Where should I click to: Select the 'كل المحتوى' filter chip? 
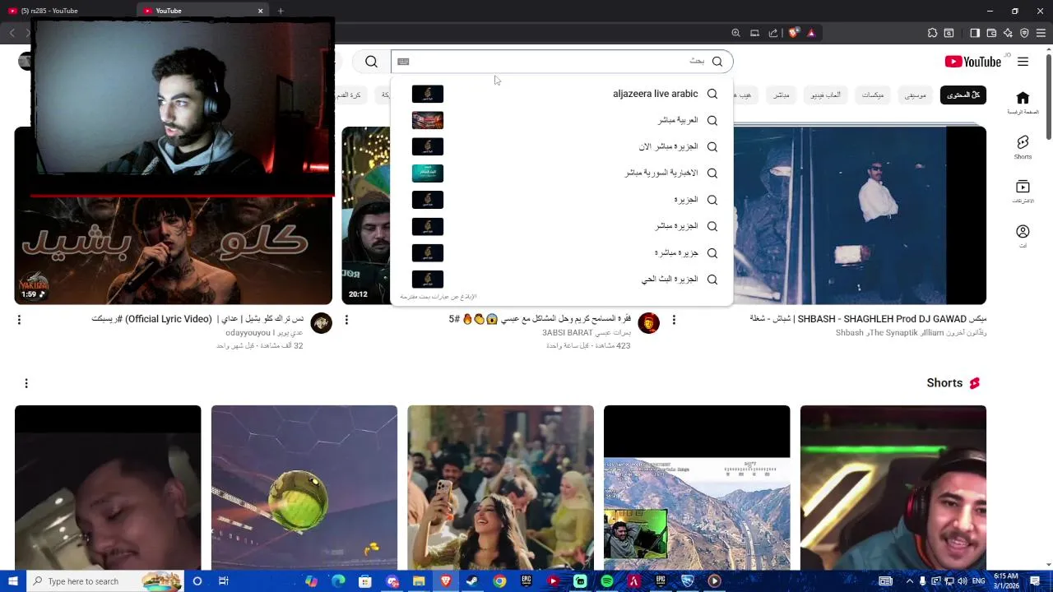point(963,95)
